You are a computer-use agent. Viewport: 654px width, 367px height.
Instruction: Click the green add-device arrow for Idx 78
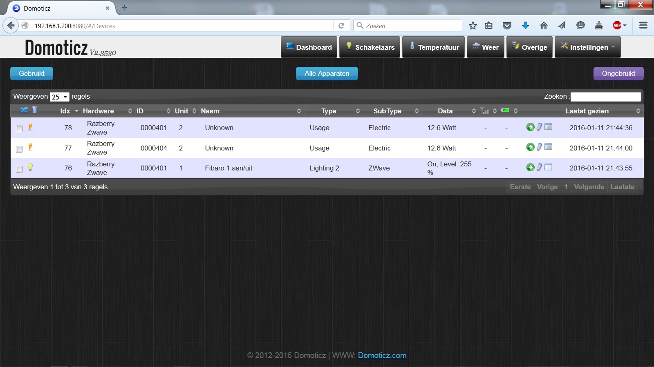tap(530, 127)
